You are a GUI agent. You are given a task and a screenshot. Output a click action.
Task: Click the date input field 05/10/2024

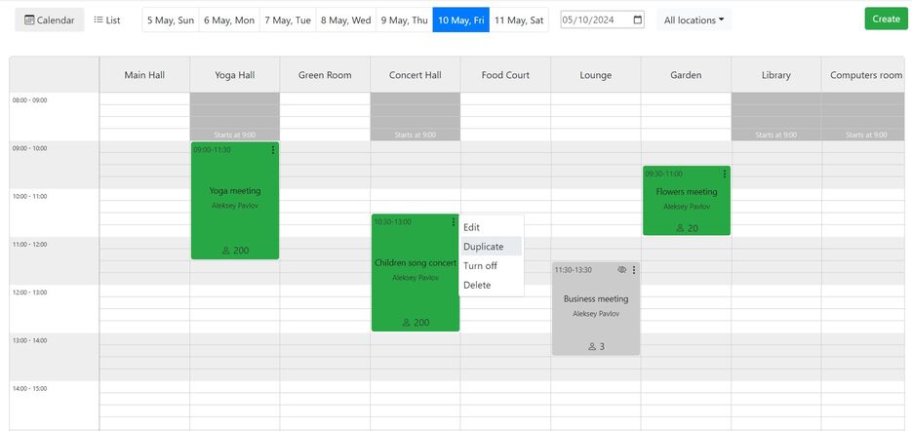595,20
